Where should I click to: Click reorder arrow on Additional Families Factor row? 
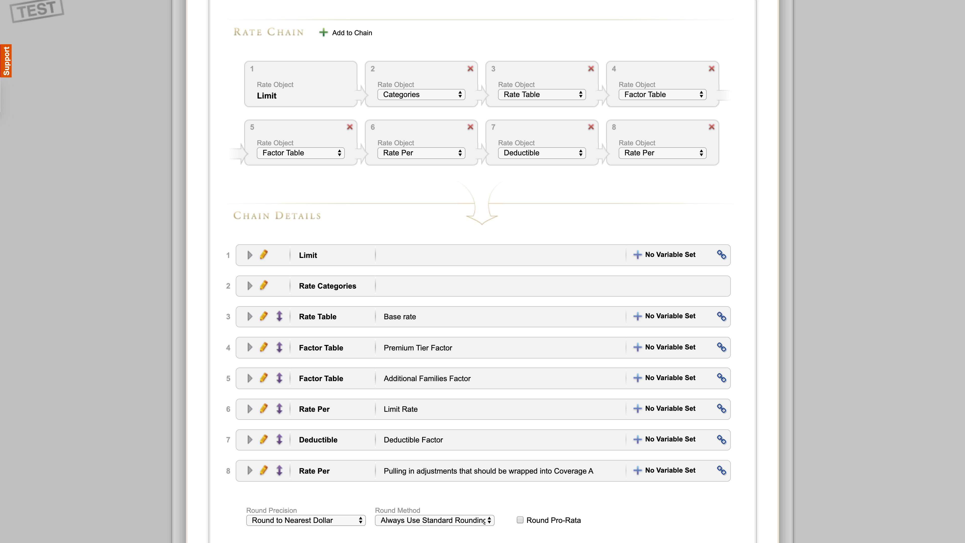279,378
